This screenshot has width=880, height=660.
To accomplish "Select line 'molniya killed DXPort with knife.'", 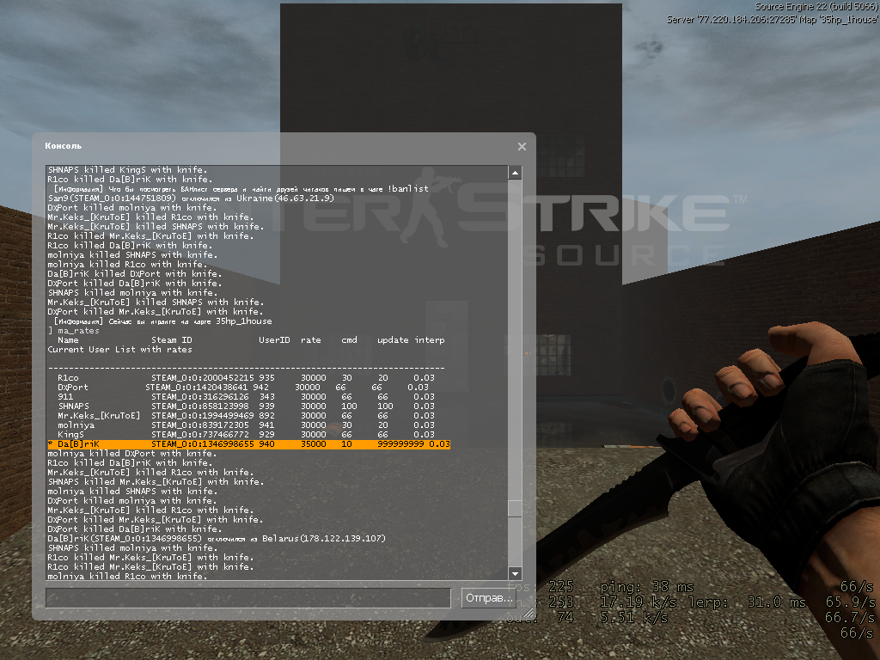I will pyautogui.click(x=131, y=454).
